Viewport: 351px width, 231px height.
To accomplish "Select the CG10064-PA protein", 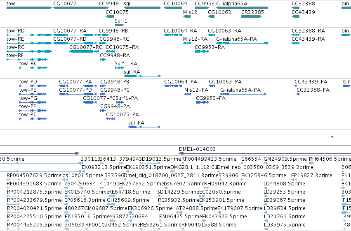I will 173,86.
